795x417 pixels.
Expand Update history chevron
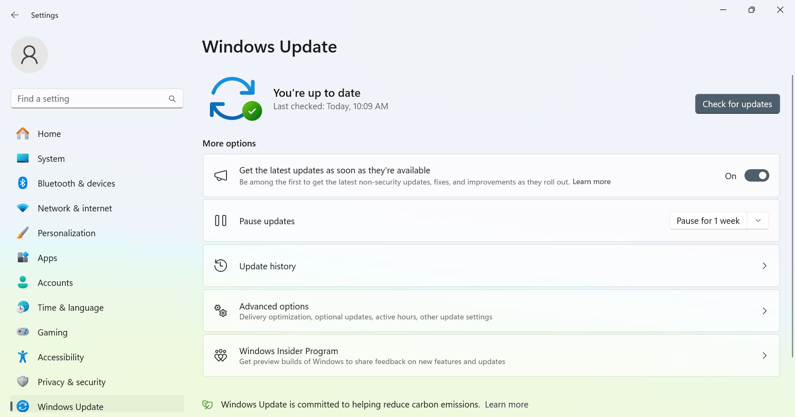[764, 266]
